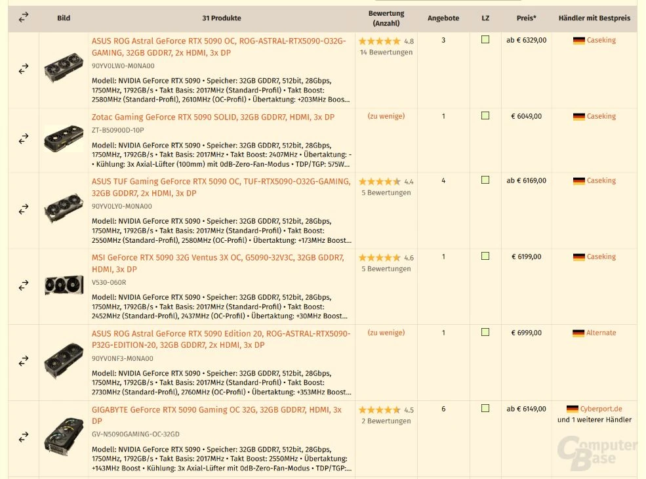Open the Zotac Gaming RTX 5090 SOLID link
The height and width of the screenshot is (479, 646).
[x=213, y=117]
